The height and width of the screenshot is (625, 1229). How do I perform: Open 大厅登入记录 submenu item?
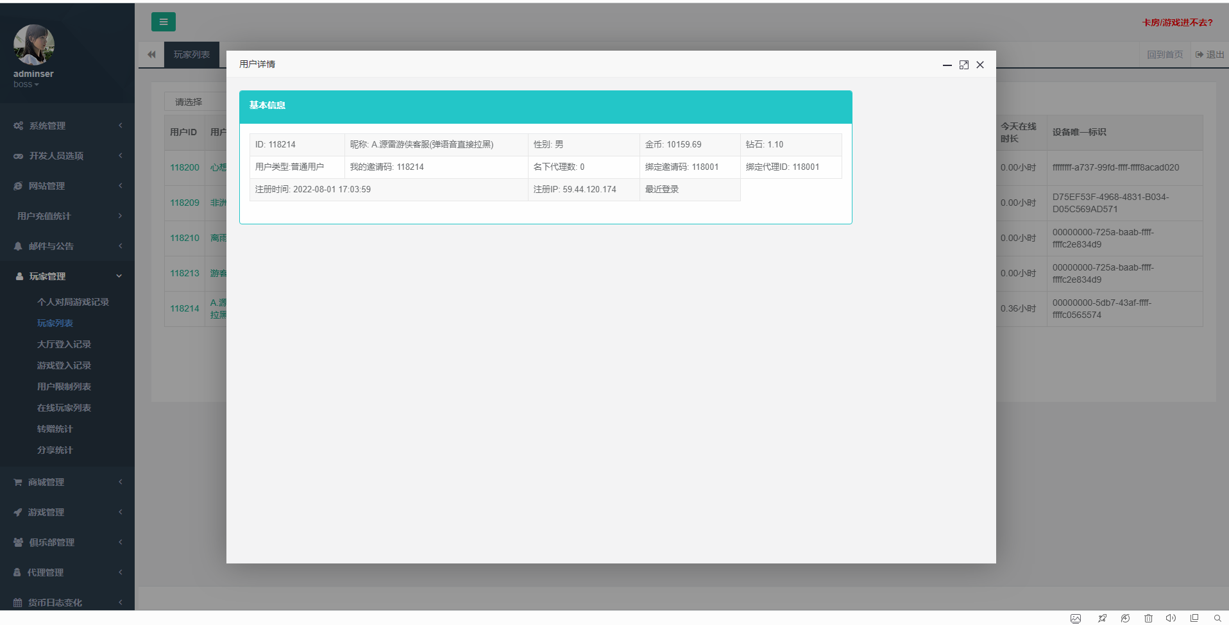click(64, 344)
